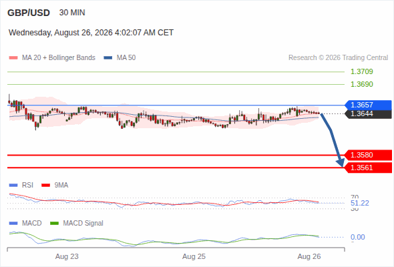Click the black 1.3644 current price tag
Screen dimensions: 394x267
click(368, 113)
